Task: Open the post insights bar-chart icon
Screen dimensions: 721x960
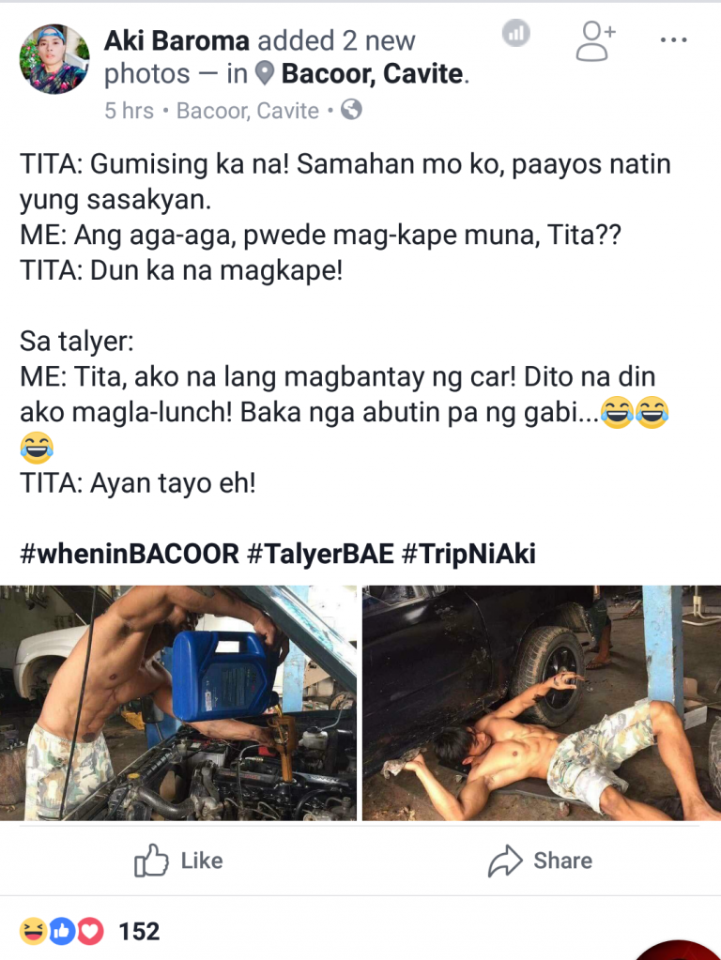Action: (515, 33)
